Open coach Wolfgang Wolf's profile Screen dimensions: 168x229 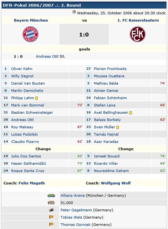pyautogui.click(x=116, y=183)
